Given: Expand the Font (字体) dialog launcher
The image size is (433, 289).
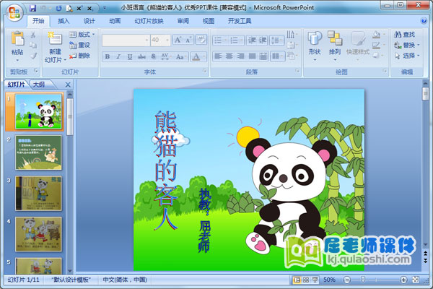Looking at the screenshot, I should coord(205,71).
